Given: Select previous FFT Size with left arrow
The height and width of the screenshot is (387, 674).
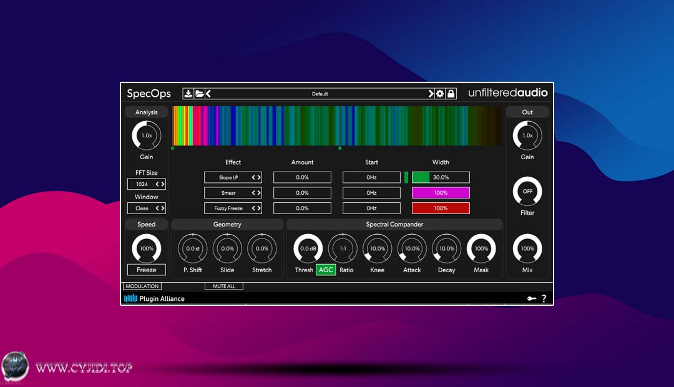Looking at the screenshot, I should [x=157, y=184].
